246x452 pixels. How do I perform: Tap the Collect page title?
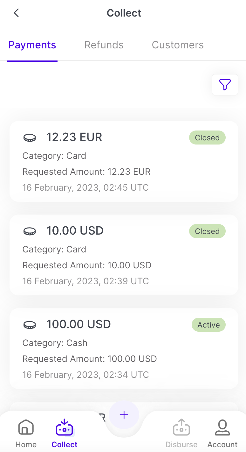tap(124, 13)
